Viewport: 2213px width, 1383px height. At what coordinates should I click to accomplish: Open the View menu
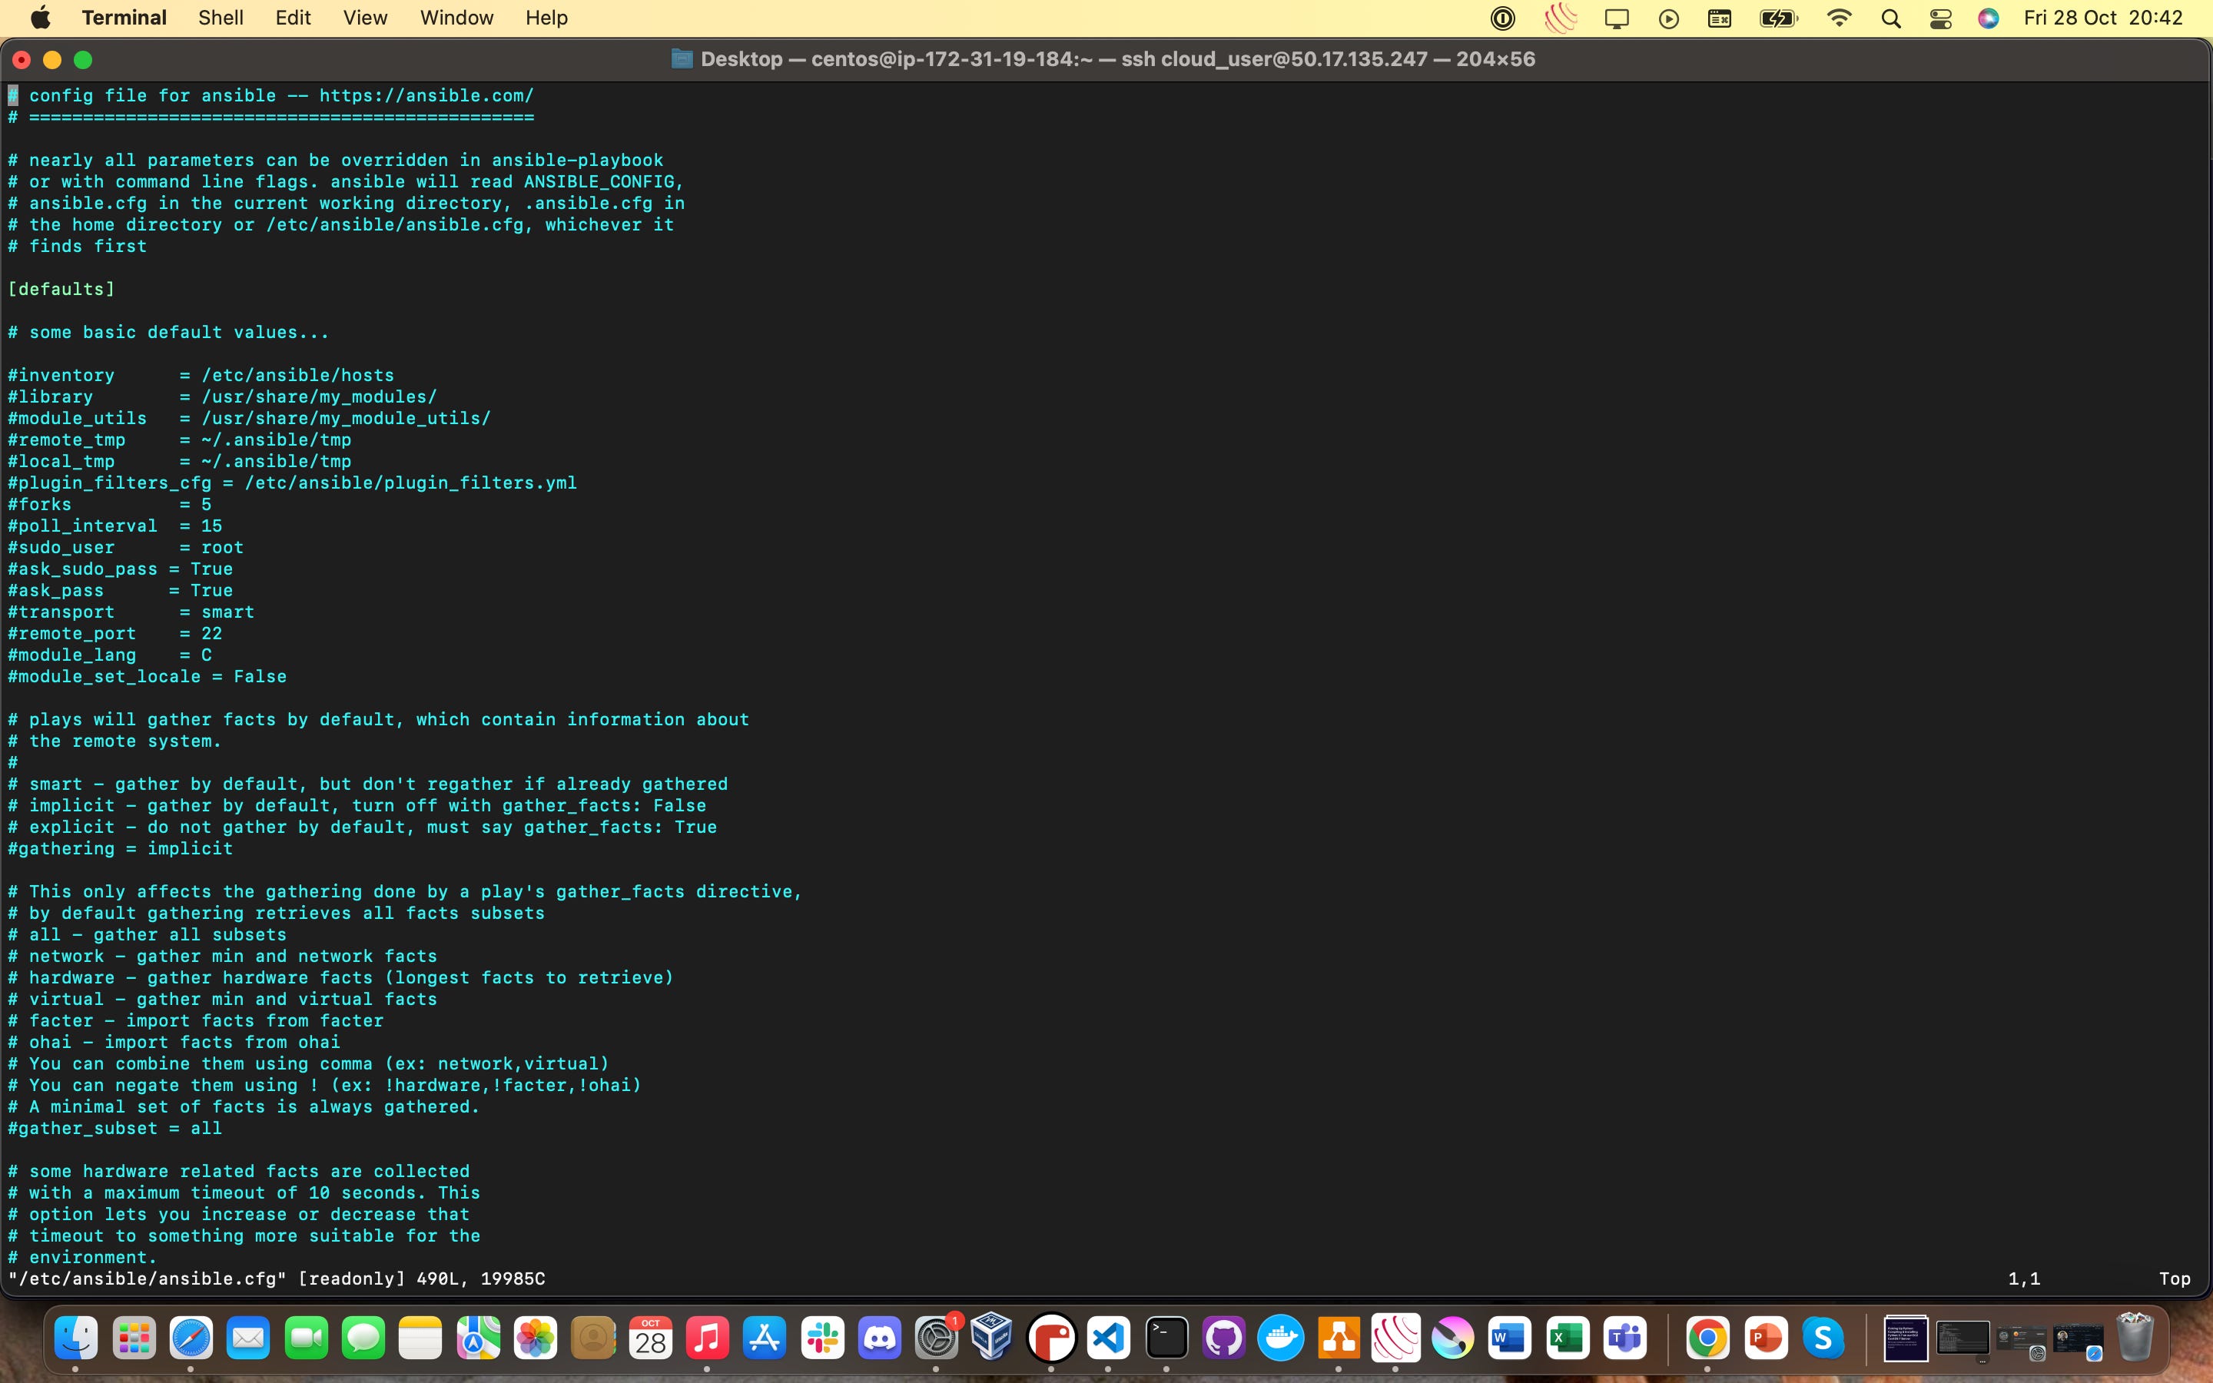pyautogui.click(x=365, y=18)
